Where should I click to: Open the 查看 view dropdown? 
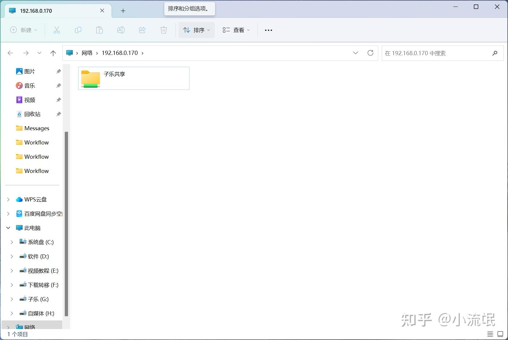pos(236,30)
